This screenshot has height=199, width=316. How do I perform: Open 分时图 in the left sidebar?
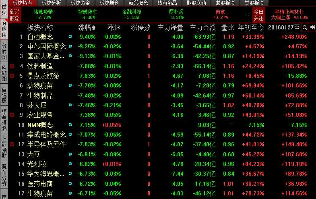(4, 52)
